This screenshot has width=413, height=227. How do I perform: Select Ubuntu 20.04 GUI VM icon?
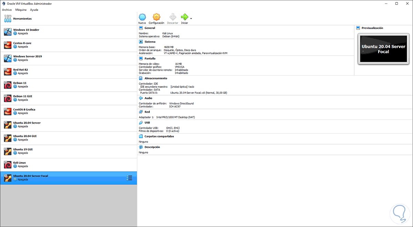click(8, 138)
